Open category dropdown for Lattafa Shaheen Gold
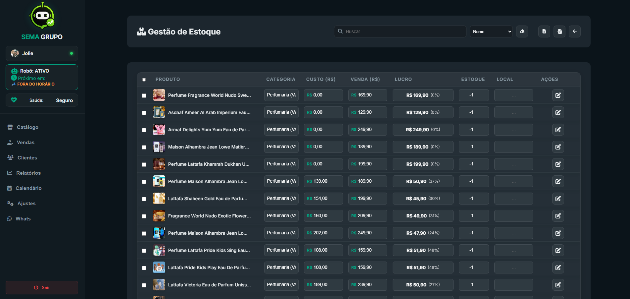This screenshot has width=630, height=299. pyautogui.click(x=281, y=199)
